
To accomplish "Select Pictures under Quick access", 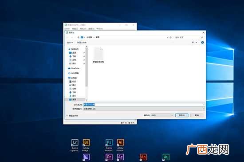I will (73, 63).
